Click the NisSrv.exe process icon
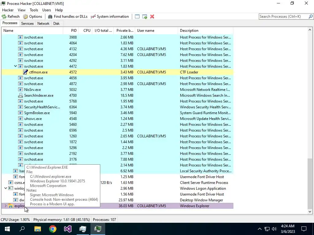The width and height of the screenshot is (314, 235). [21, 90]
